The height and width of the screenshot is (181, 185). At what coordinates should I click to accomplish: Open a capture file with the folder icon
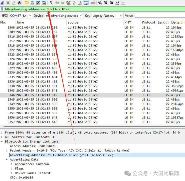pyautogui.click(x=27, y=2)
